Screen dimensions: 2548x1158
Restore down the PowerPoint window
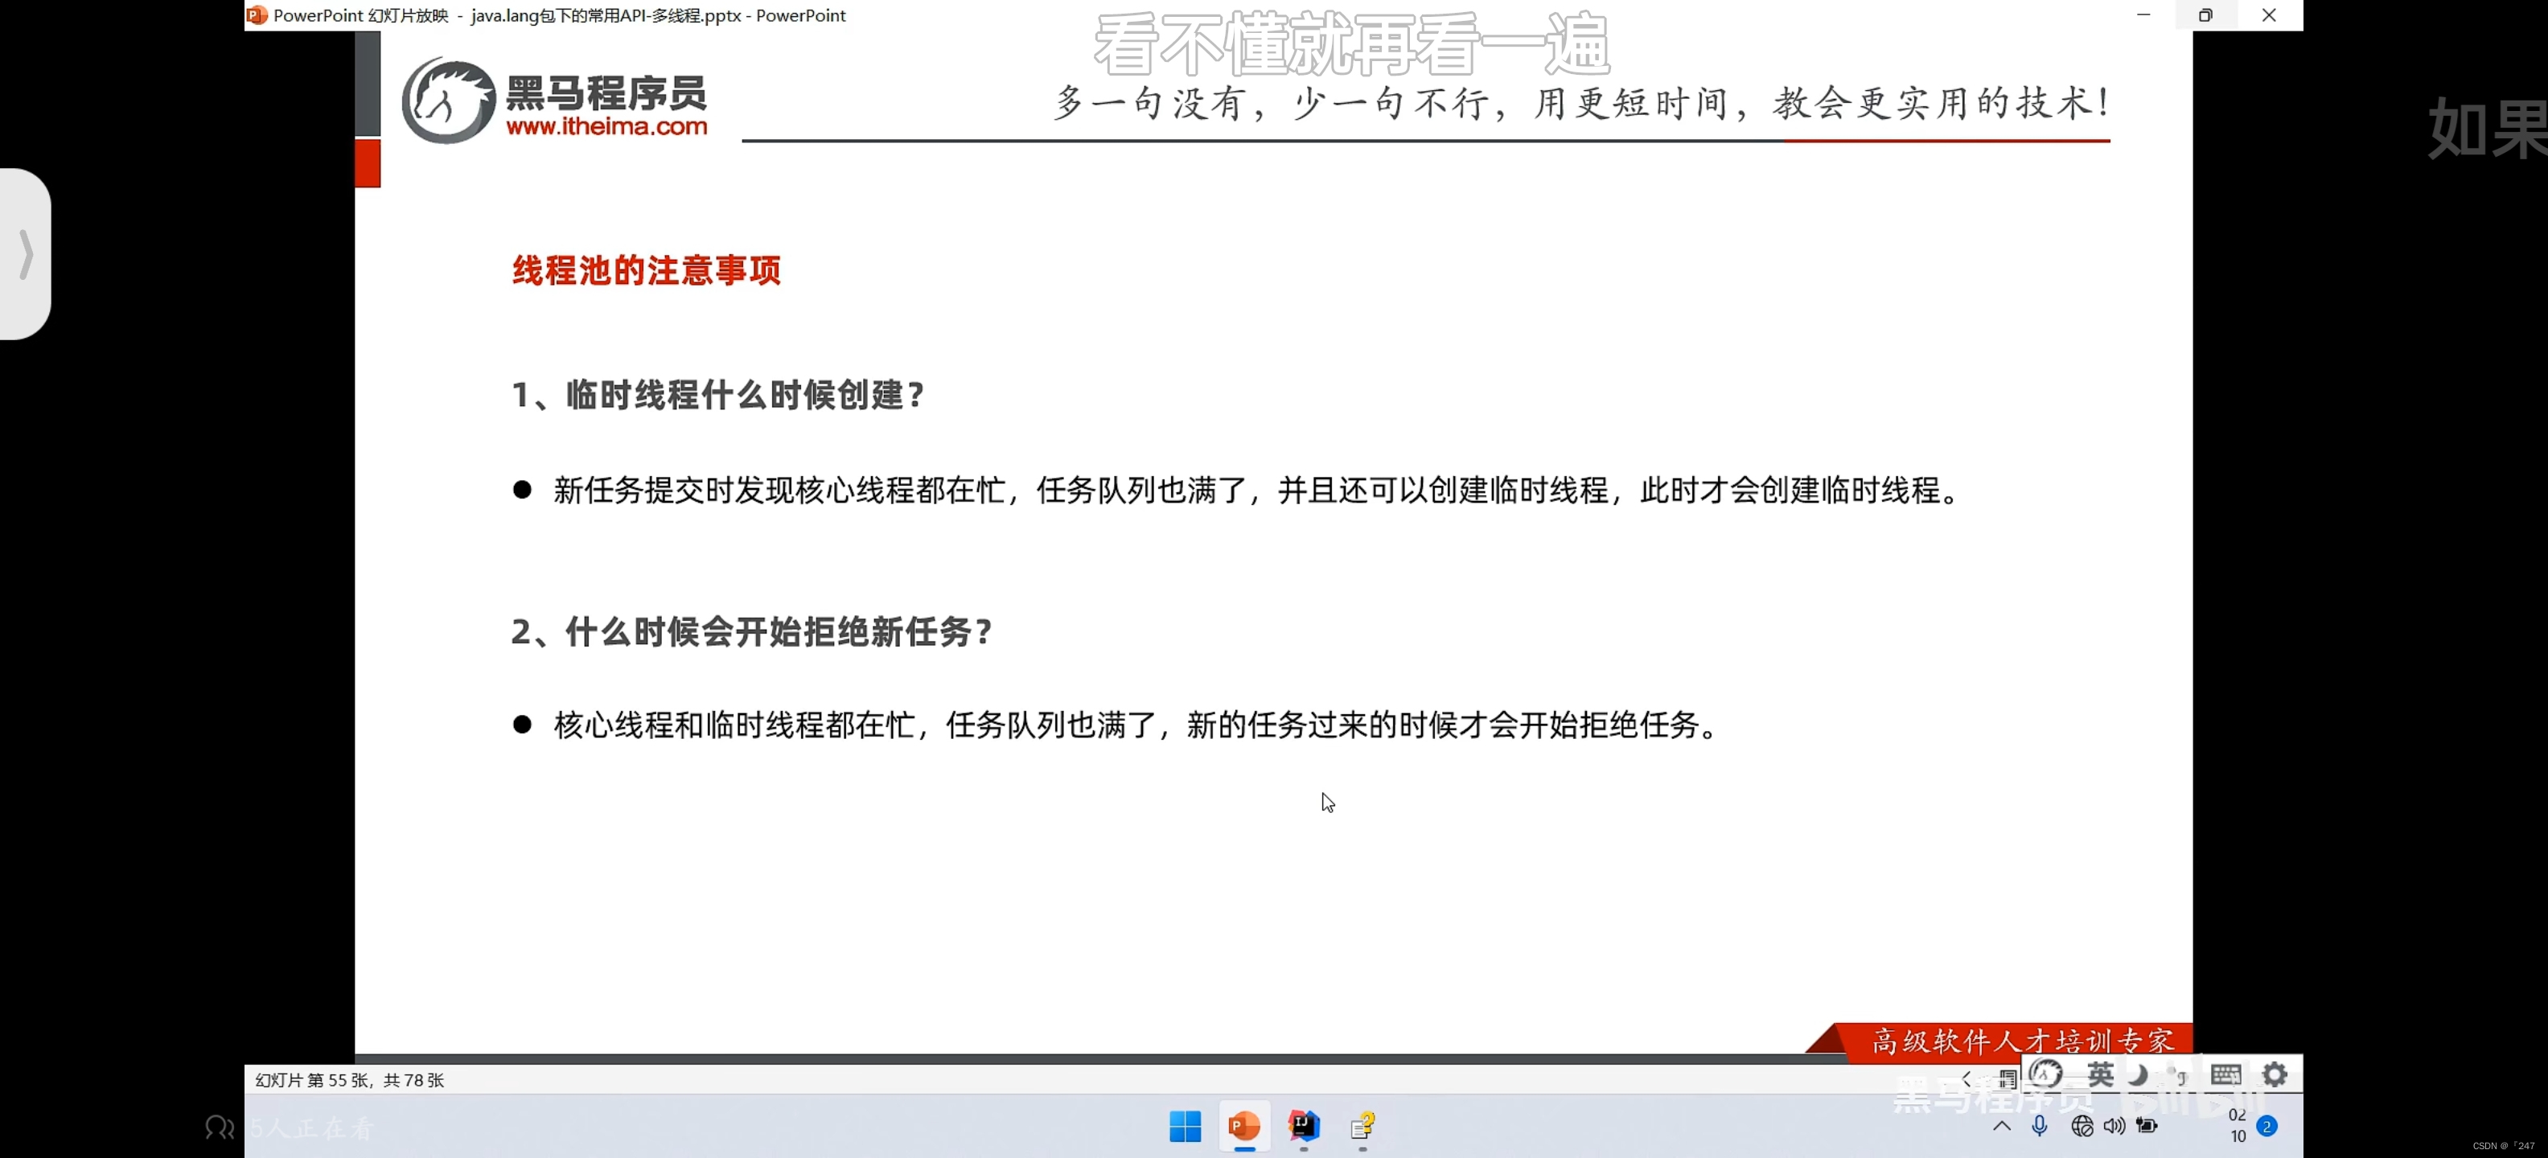click(2205, 14)
